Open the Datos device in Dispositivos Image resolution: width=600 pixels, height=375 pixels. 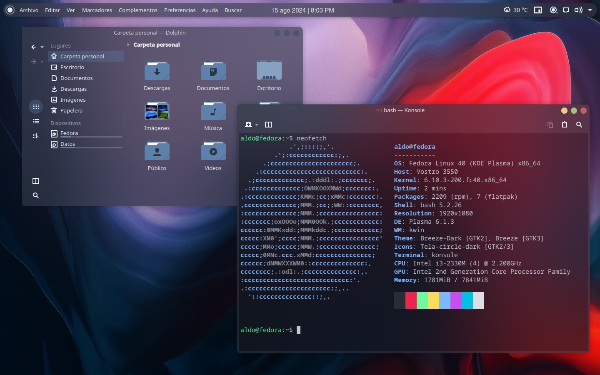tap(86, 144)
